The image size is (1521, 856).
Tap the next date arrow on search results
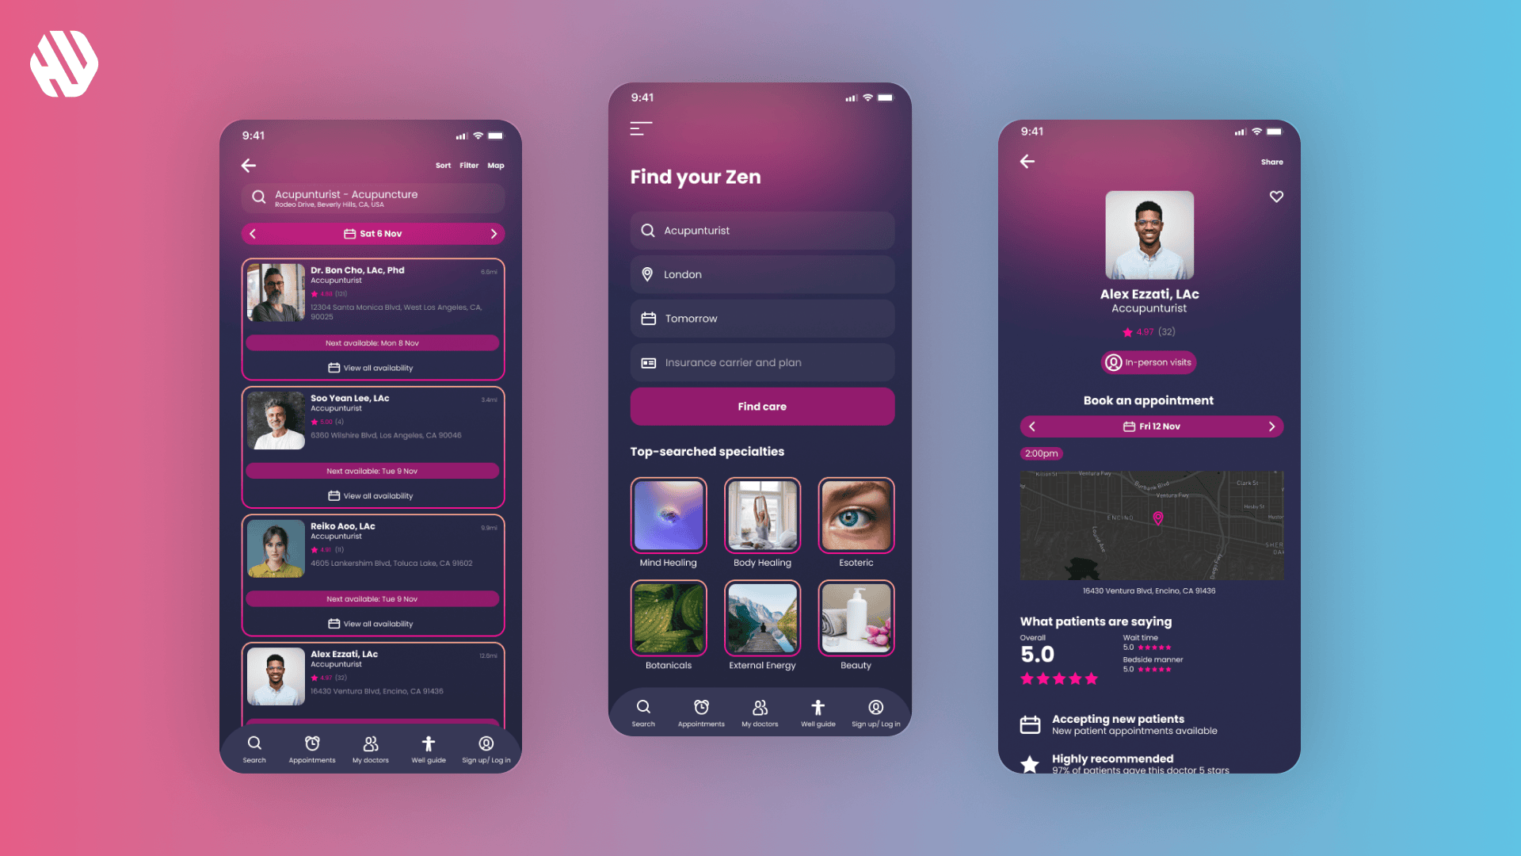coord(494,234)
